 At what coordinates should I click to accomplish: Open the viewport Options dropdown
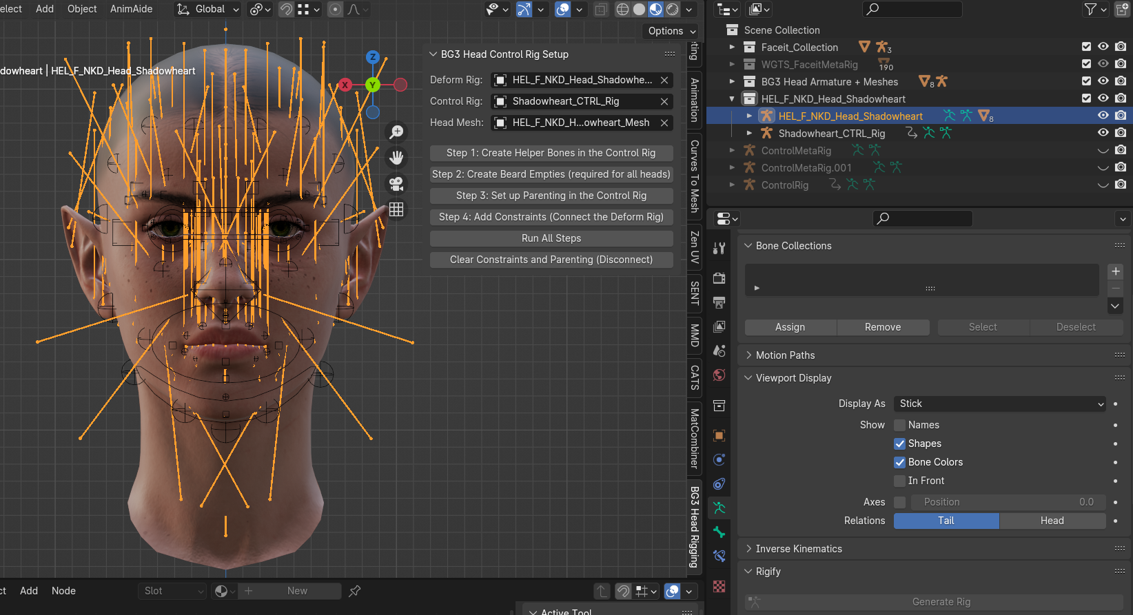point(672,31)
